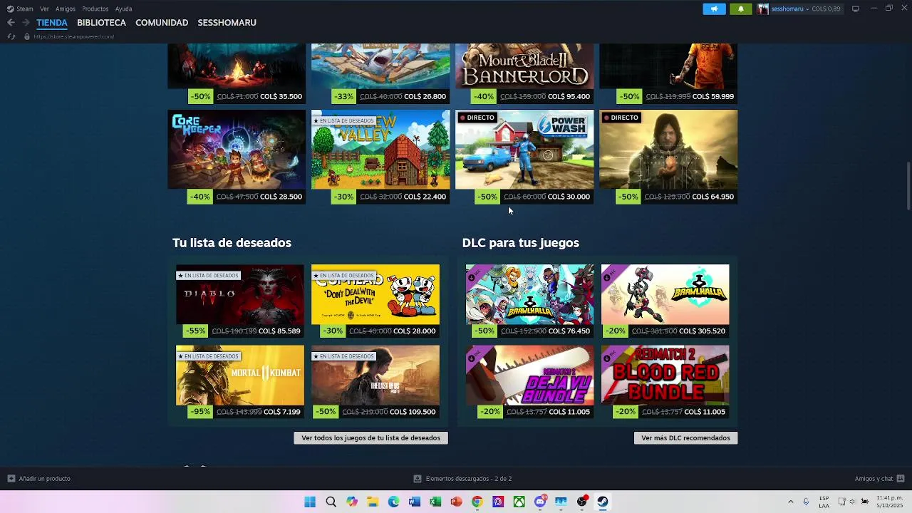Click Ver más DLC recomendados
This screenshot has width=912, height=513.
[685, 438]
